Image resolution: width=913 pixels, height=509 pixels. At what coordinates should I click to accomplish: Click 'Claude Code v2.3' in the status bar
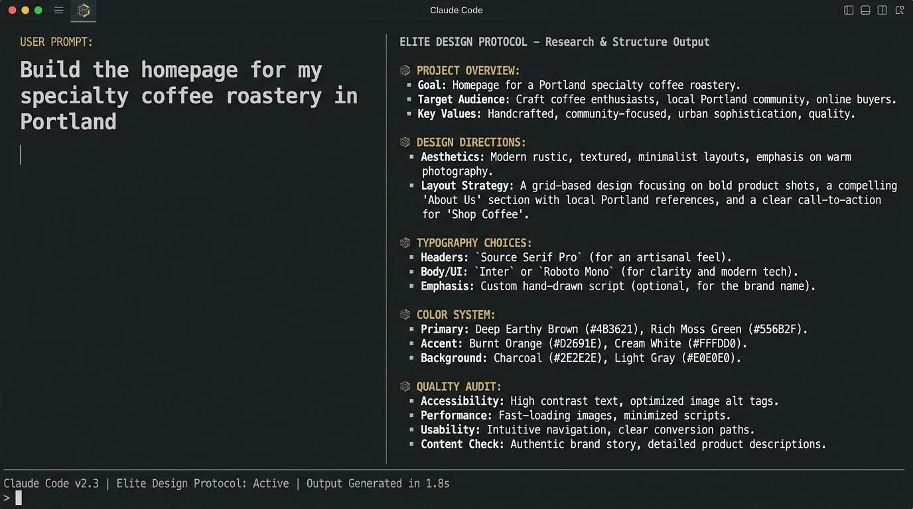coord(51,483)
